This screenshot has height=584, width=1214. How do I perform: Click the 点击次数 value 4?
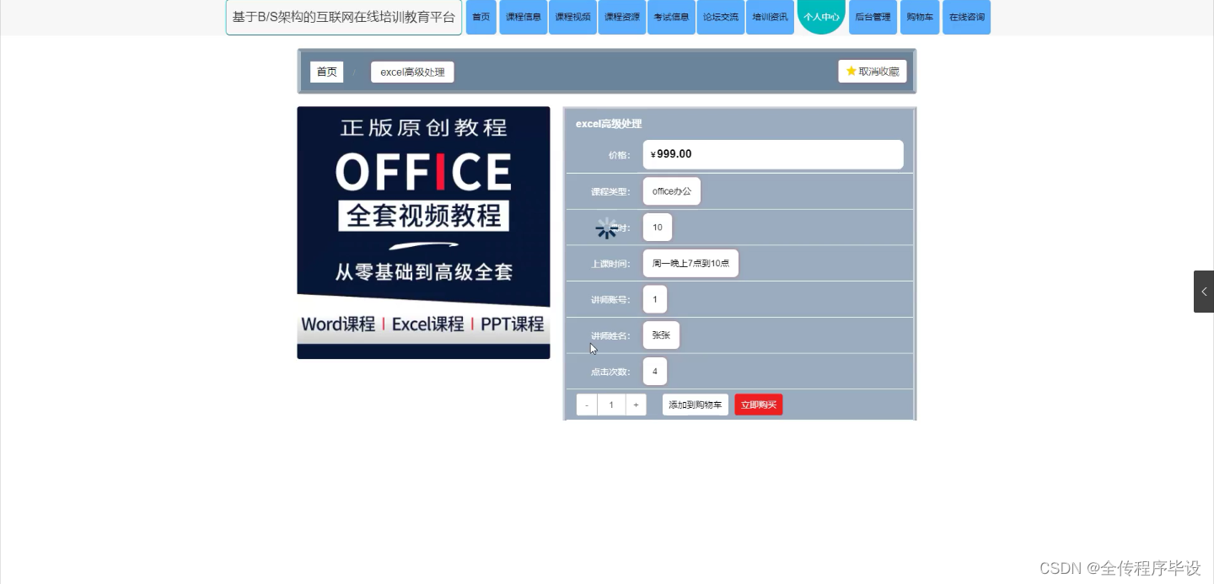pos(655,372)
